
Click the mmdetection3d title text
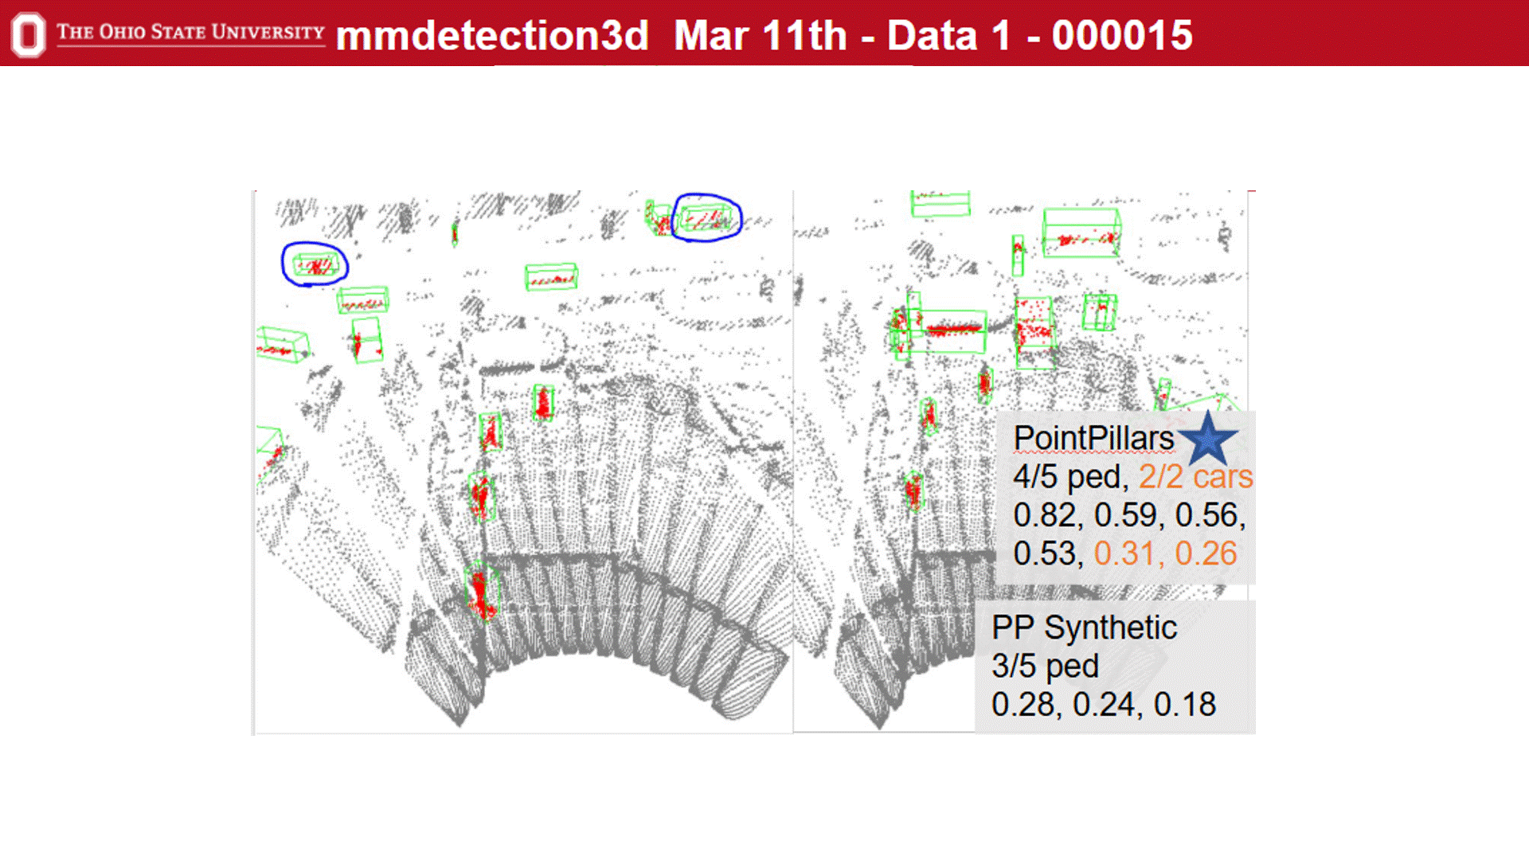point(492,36)
